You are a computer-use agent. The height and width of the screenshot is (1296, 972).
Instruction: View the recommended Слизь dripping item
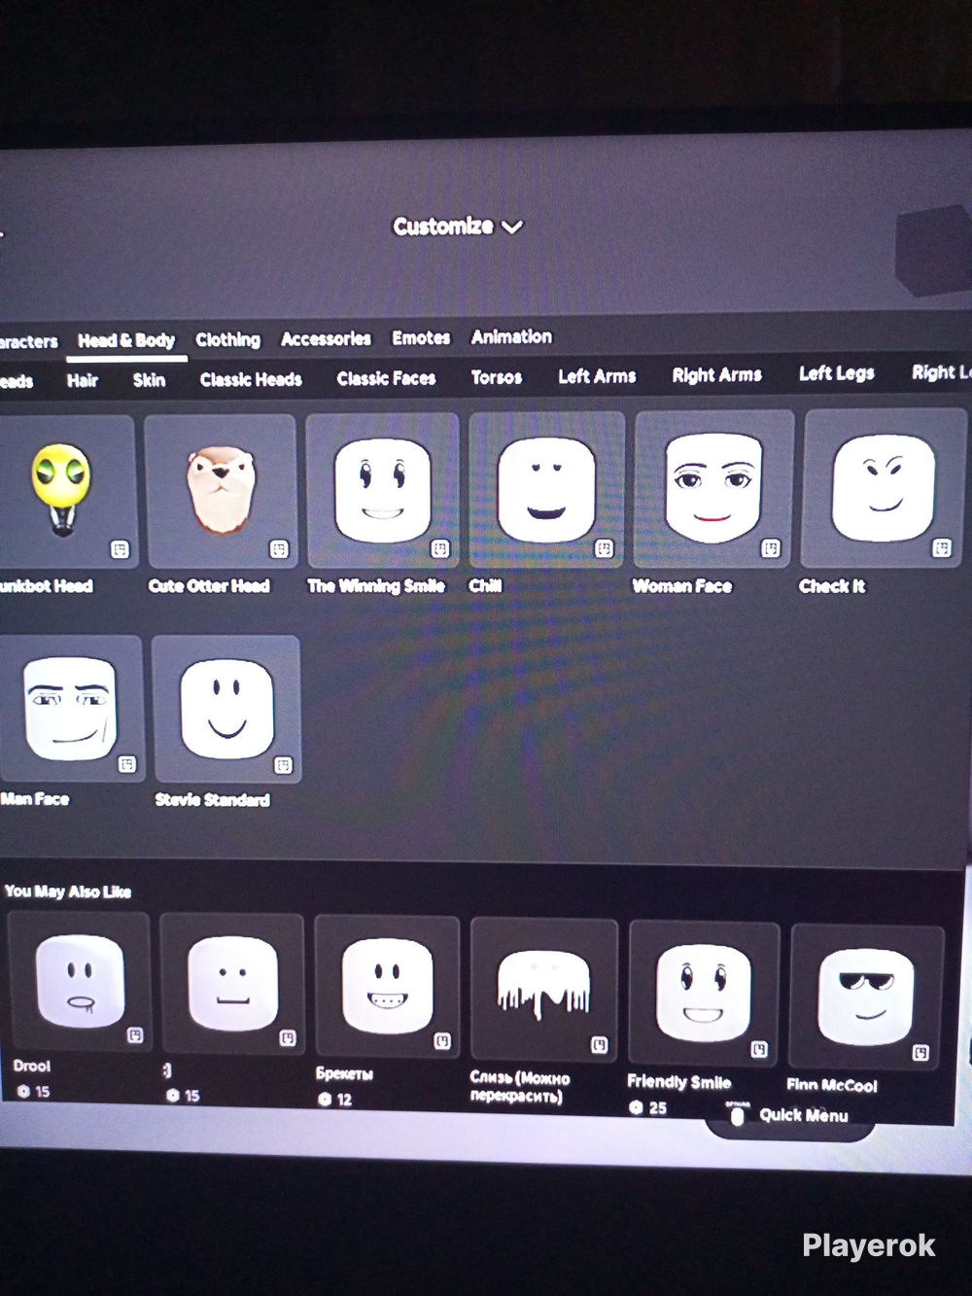point(544,990)
